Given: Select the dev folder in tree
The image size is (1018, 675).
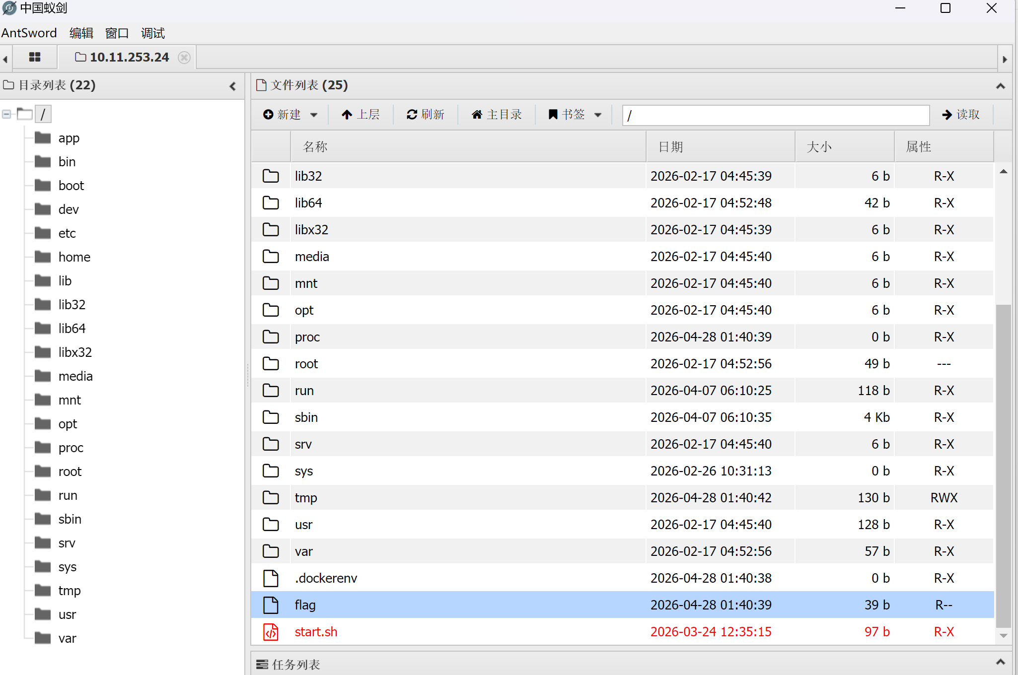Looking at the screenshot, I should [69, 209].
